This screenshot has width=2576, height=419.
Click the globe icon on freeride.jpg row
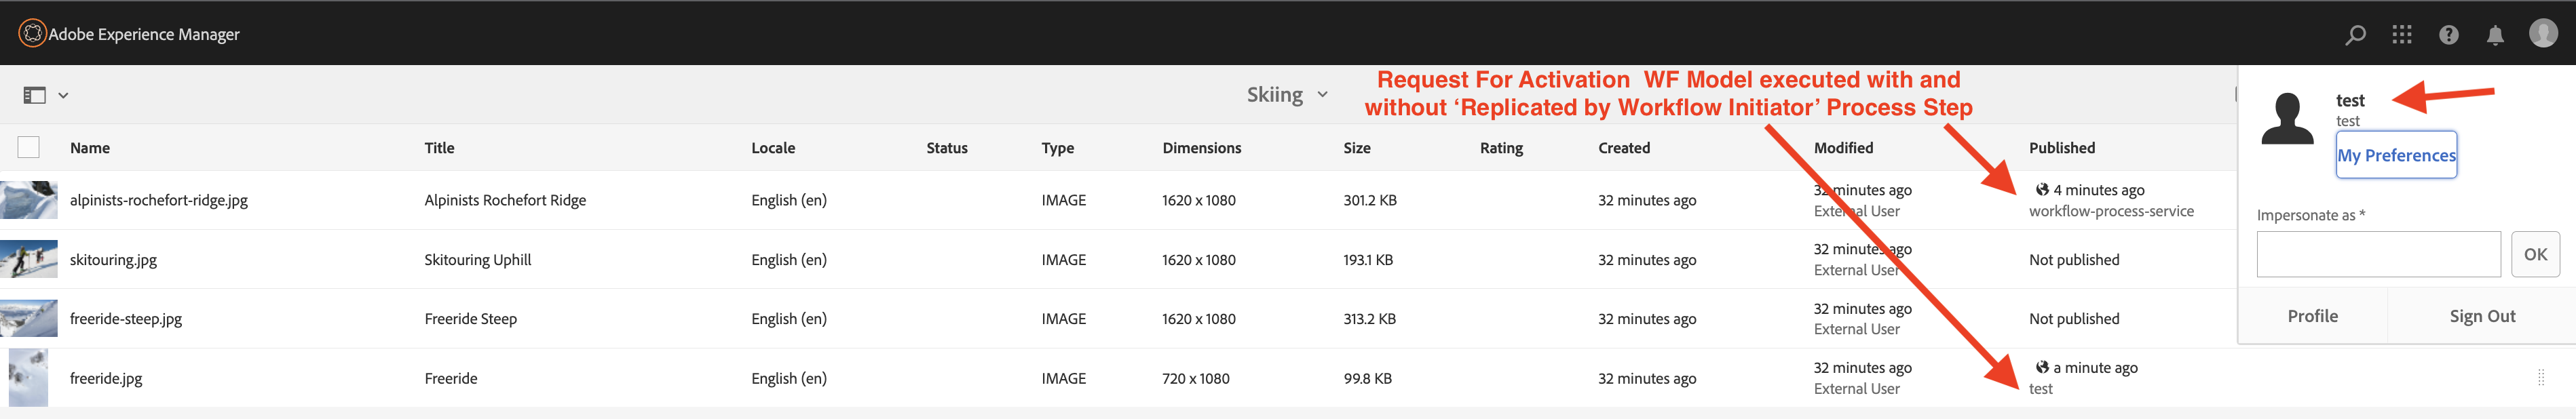pyautogui.click(x=2042, y=367)
